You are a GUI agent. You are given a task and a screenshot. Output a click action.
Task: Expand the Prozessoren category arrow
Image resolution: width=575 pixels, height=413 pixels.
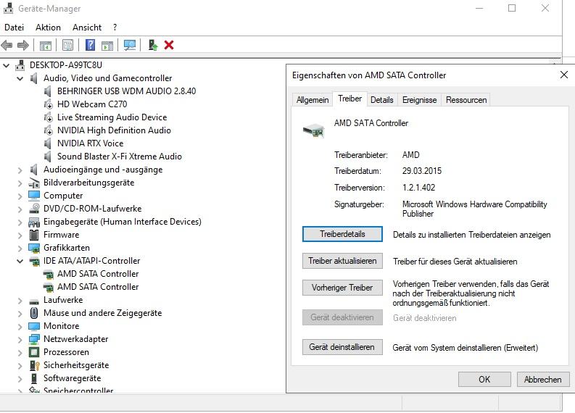(x=20, y=352)
